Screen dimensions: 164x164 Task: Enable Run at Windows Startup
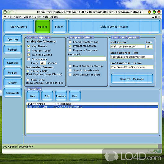pos(70,66)
